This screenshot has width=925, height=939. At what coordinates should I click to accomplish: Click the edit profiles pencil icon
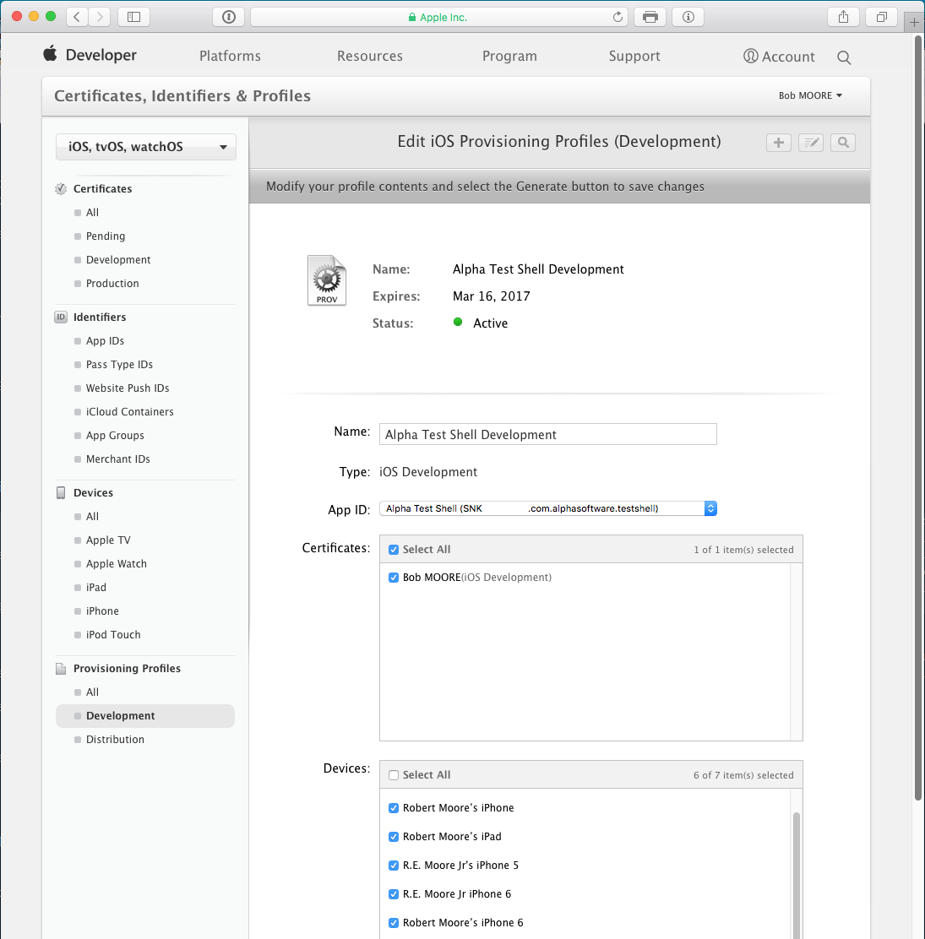point(811,143)
